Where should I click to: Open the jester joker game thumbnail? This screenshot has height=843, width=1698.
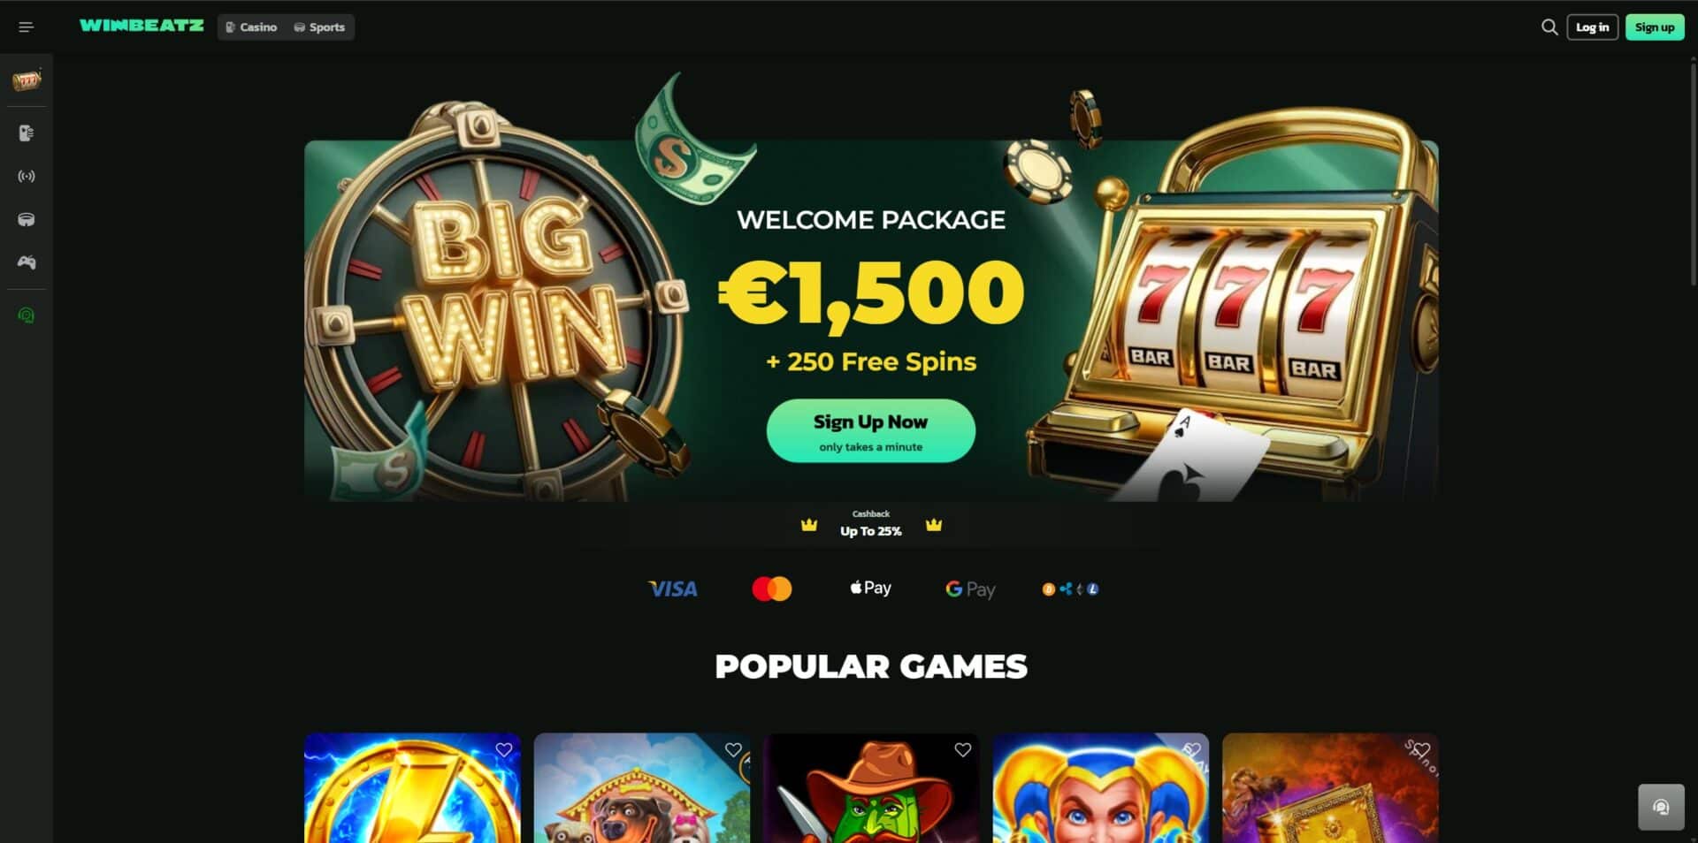coord(1101,787)
